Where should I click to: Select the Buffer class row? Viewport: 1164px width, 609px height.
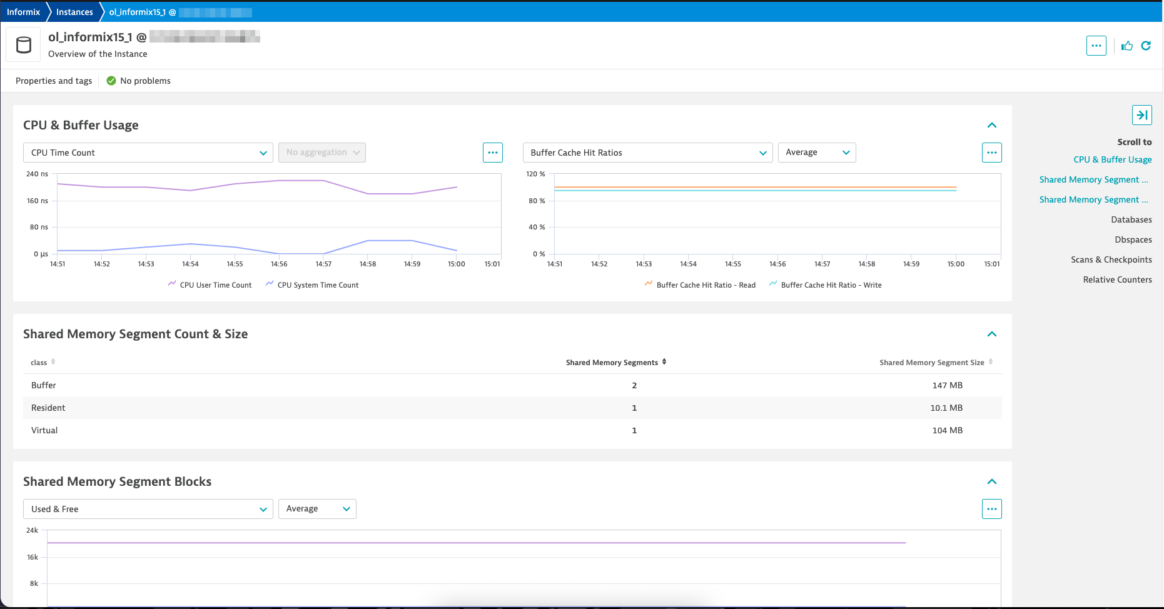512,385
